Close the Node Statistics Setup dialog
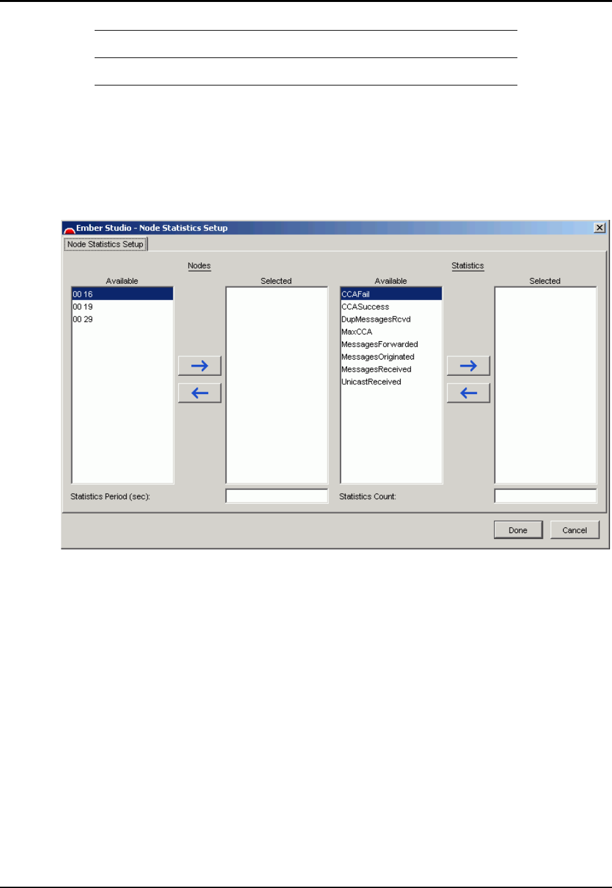 600,228
